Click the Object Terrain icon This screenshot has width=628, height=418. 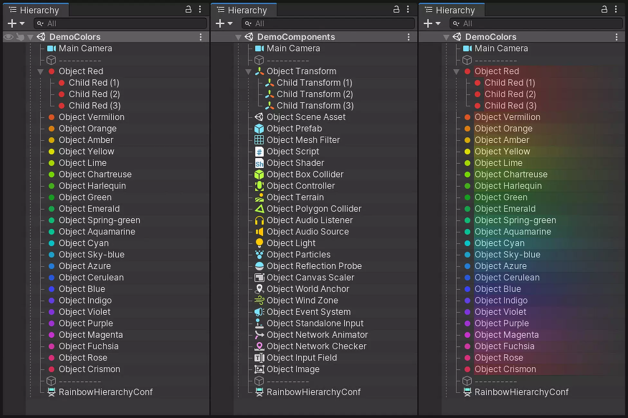[259, 197]
